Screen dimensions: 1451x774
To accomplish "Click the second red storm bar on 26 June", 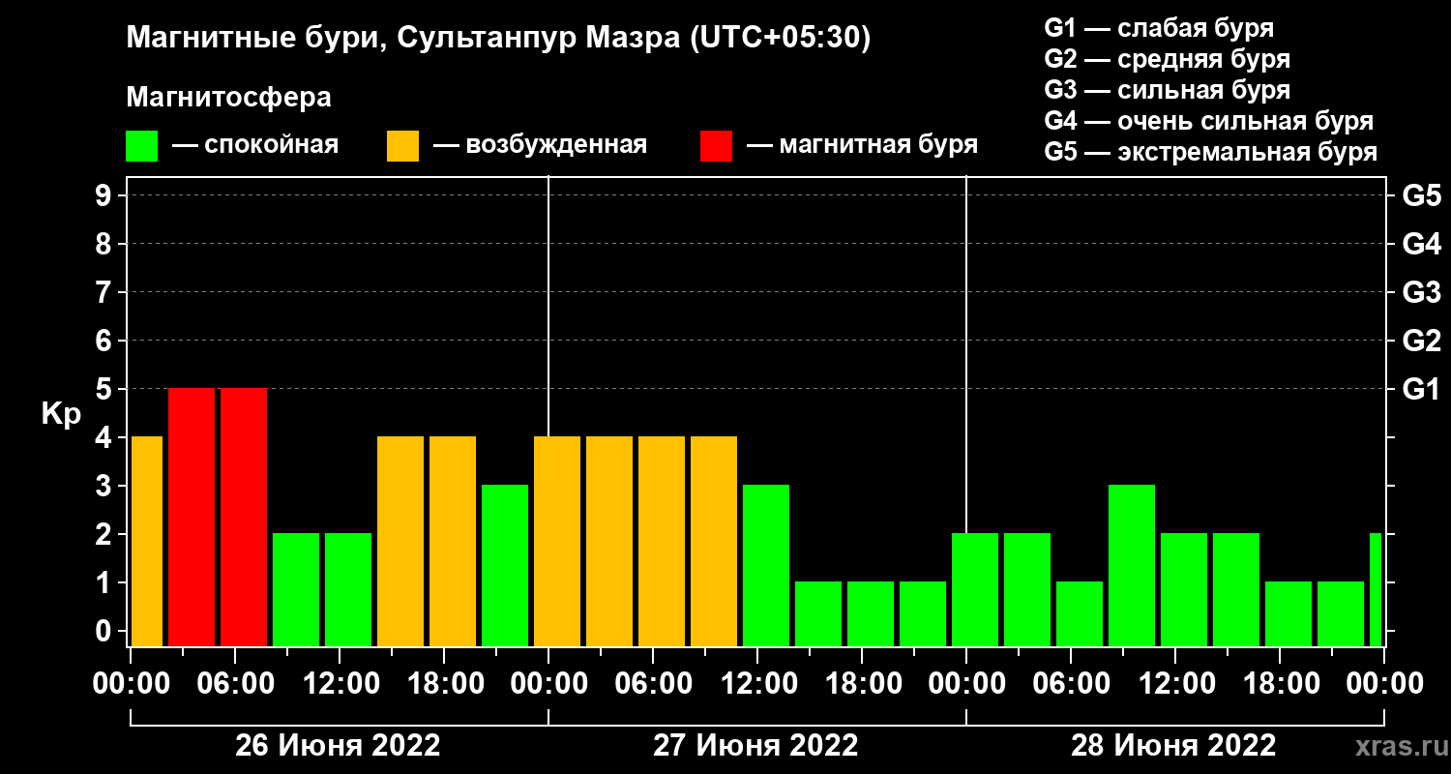I will (244, 517).
